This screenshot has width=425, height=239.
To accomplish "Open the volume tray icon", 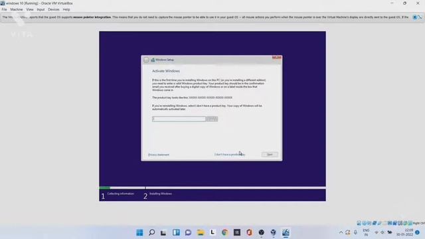I will [382, 232].
